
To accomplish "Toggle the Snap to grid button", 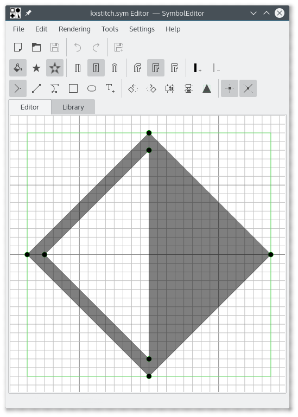I will tap(230, 88).
